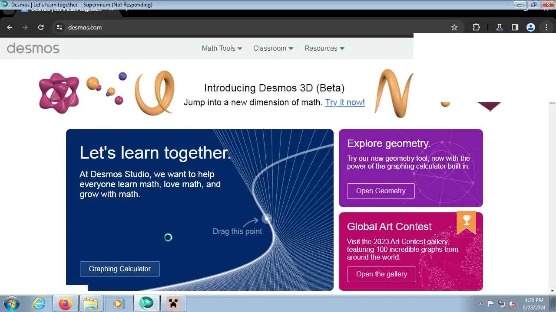Image resolution: width=556 pixels, height=312 pixels.
Task: Minimize the Supermium window
Action: pyautogui.click(x=520, y=5)
